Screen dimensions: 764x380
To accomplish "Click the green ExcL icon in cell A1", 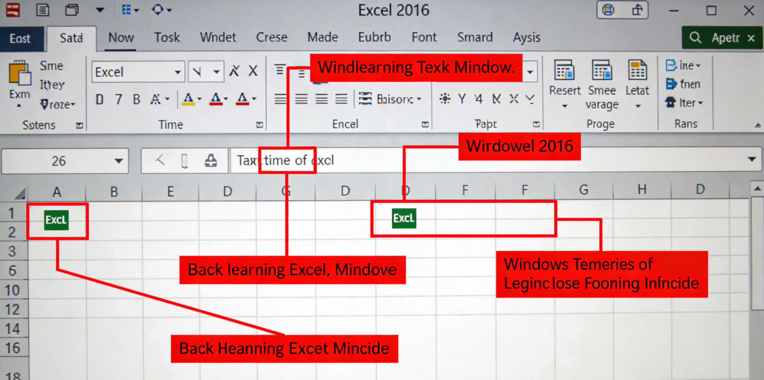I will pos(56,220).
